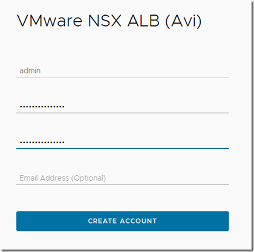Image resolution: width=254 pixels, height=252 pixels.
Task: Click the 'Email Address (Optional)' placeholder text
Action: click(x=63, y=178)
